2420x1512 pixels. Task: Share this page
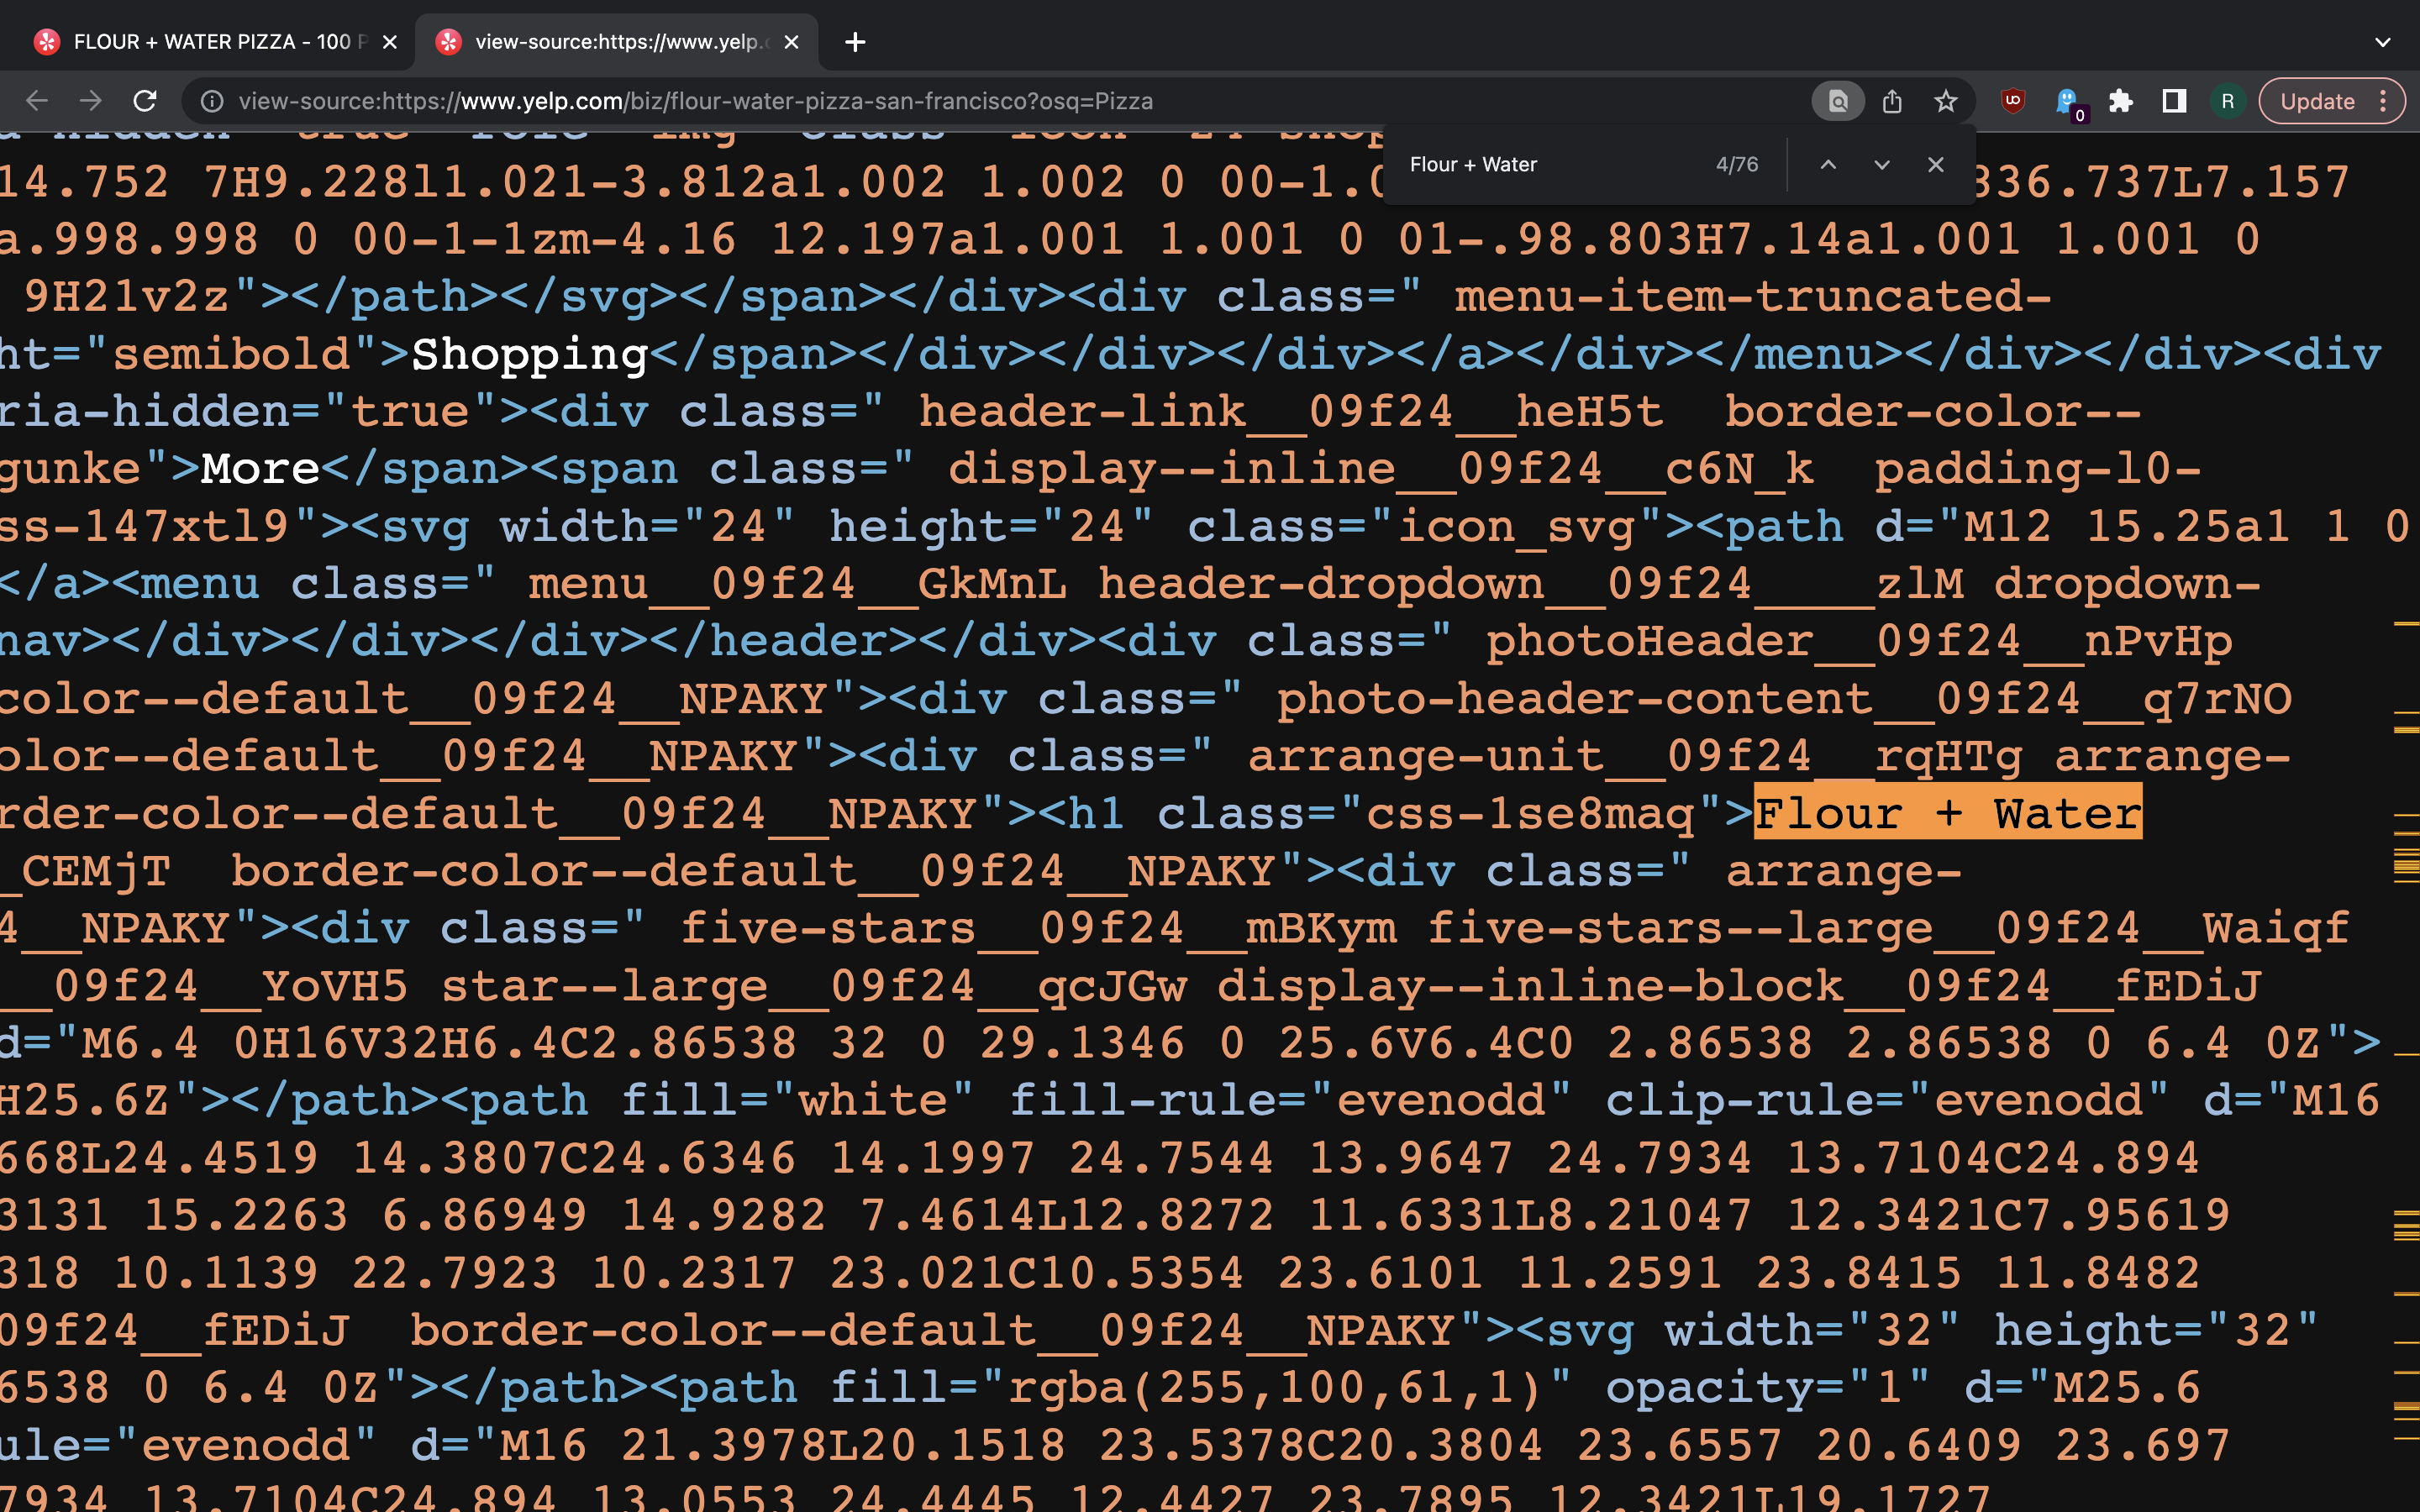(x=1892, y=101)
